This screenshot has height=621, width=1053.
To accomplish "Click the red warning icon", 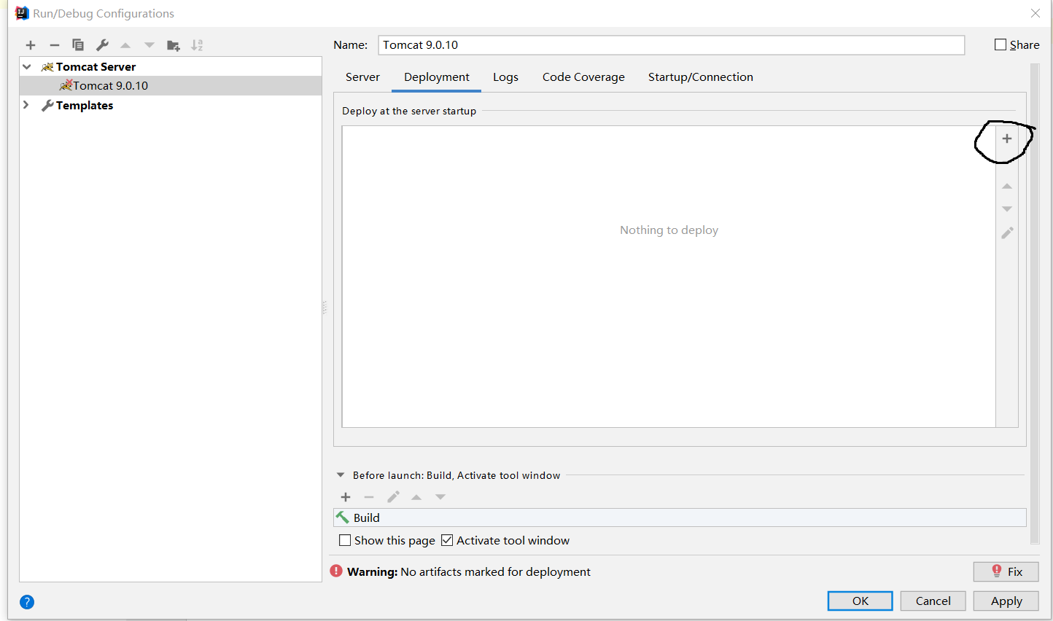I will pyautogui.click(x=336, y=571).
